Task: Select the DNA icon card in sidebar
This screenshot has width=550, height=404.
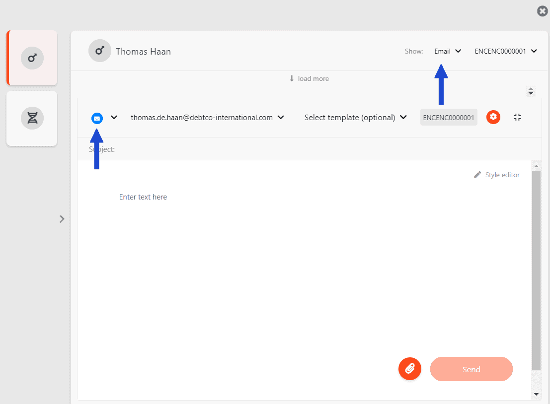Action: click(x=32, y=119)
